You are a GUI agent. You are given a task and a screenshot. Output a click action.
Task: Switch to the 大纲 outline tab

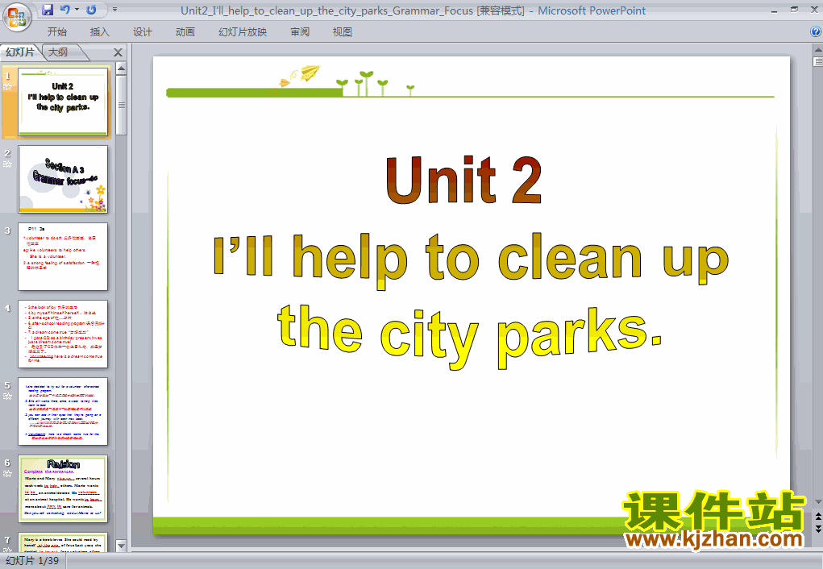pos(58,52)
